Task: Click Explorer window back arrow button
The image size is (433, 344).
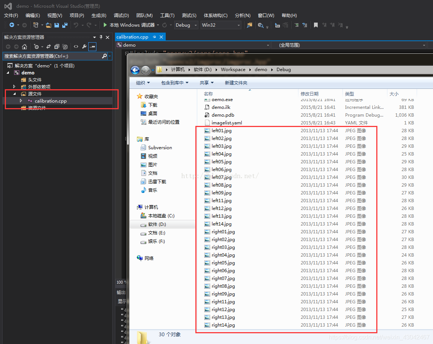Action: coord(135,70)
